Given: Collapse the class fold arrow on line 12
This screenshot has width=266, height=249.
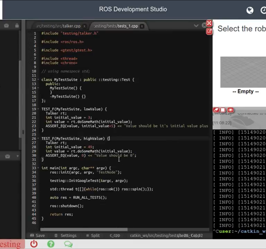Looking at the screenshot, I should [38, 80].
